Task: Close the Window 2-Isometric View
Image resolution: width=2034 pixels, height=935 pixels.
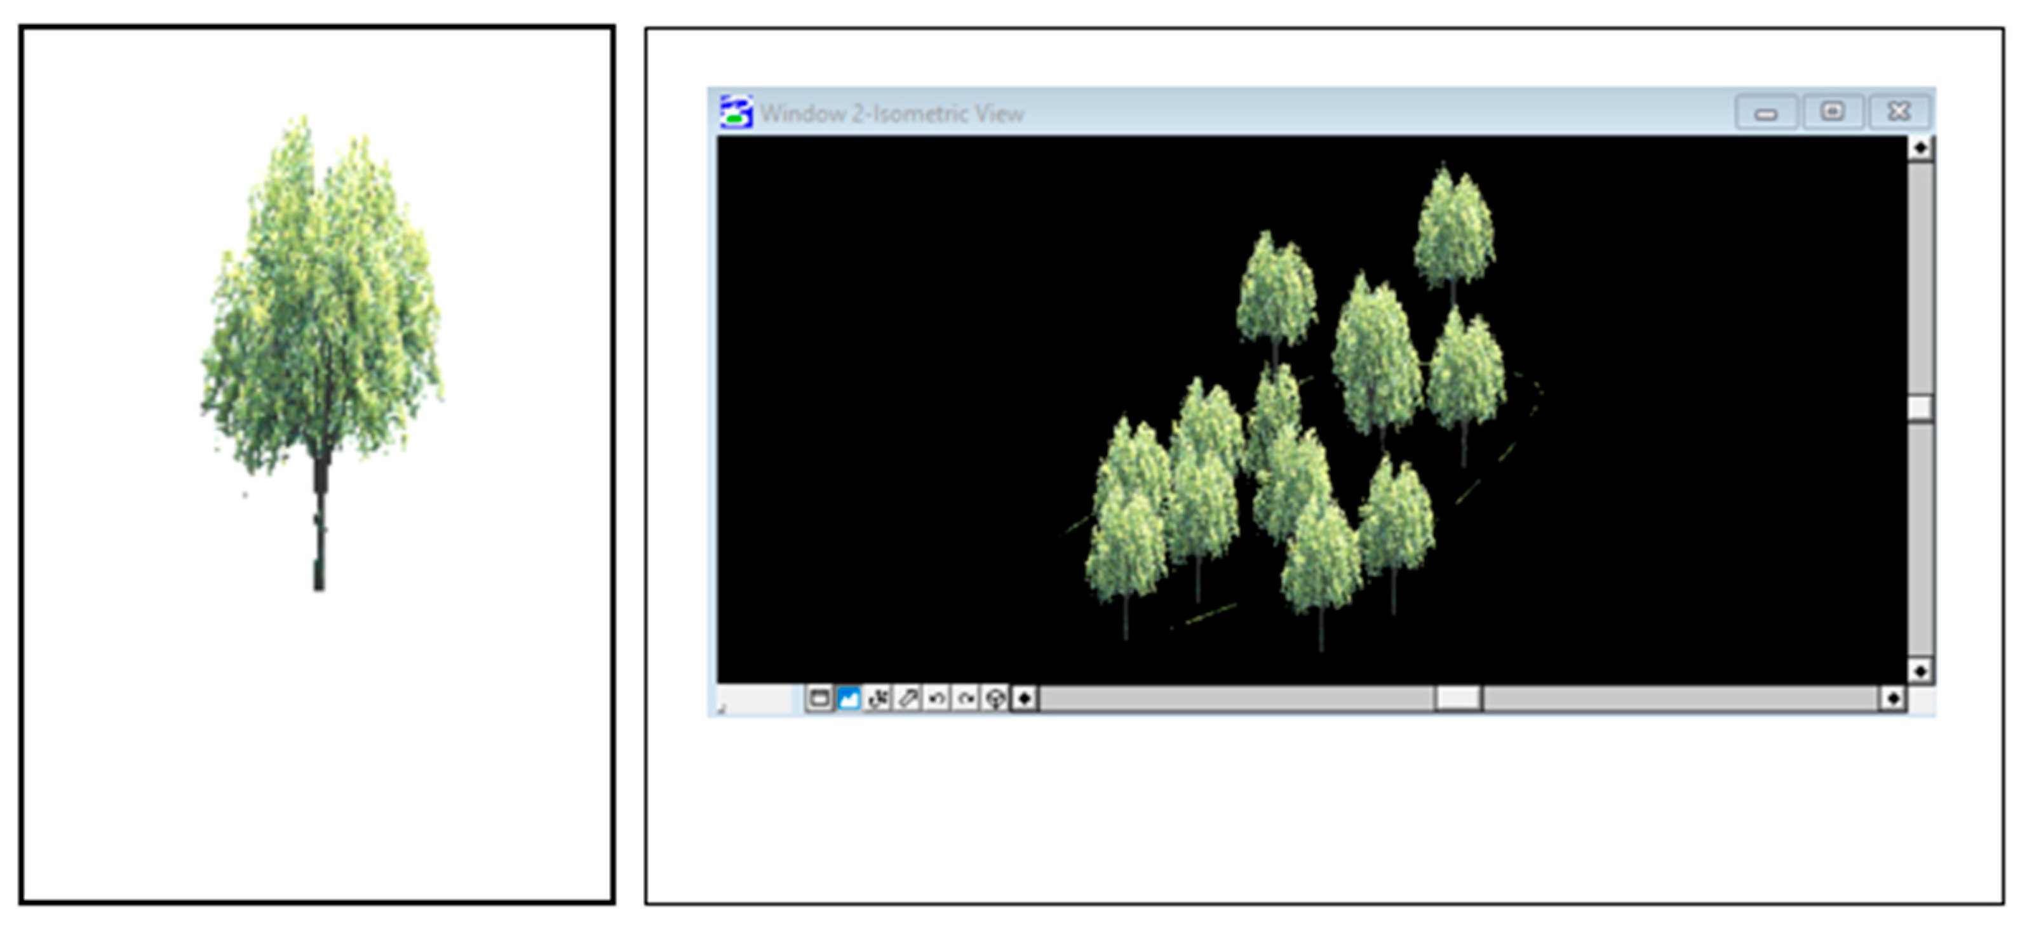Action: pos(1899,112)
